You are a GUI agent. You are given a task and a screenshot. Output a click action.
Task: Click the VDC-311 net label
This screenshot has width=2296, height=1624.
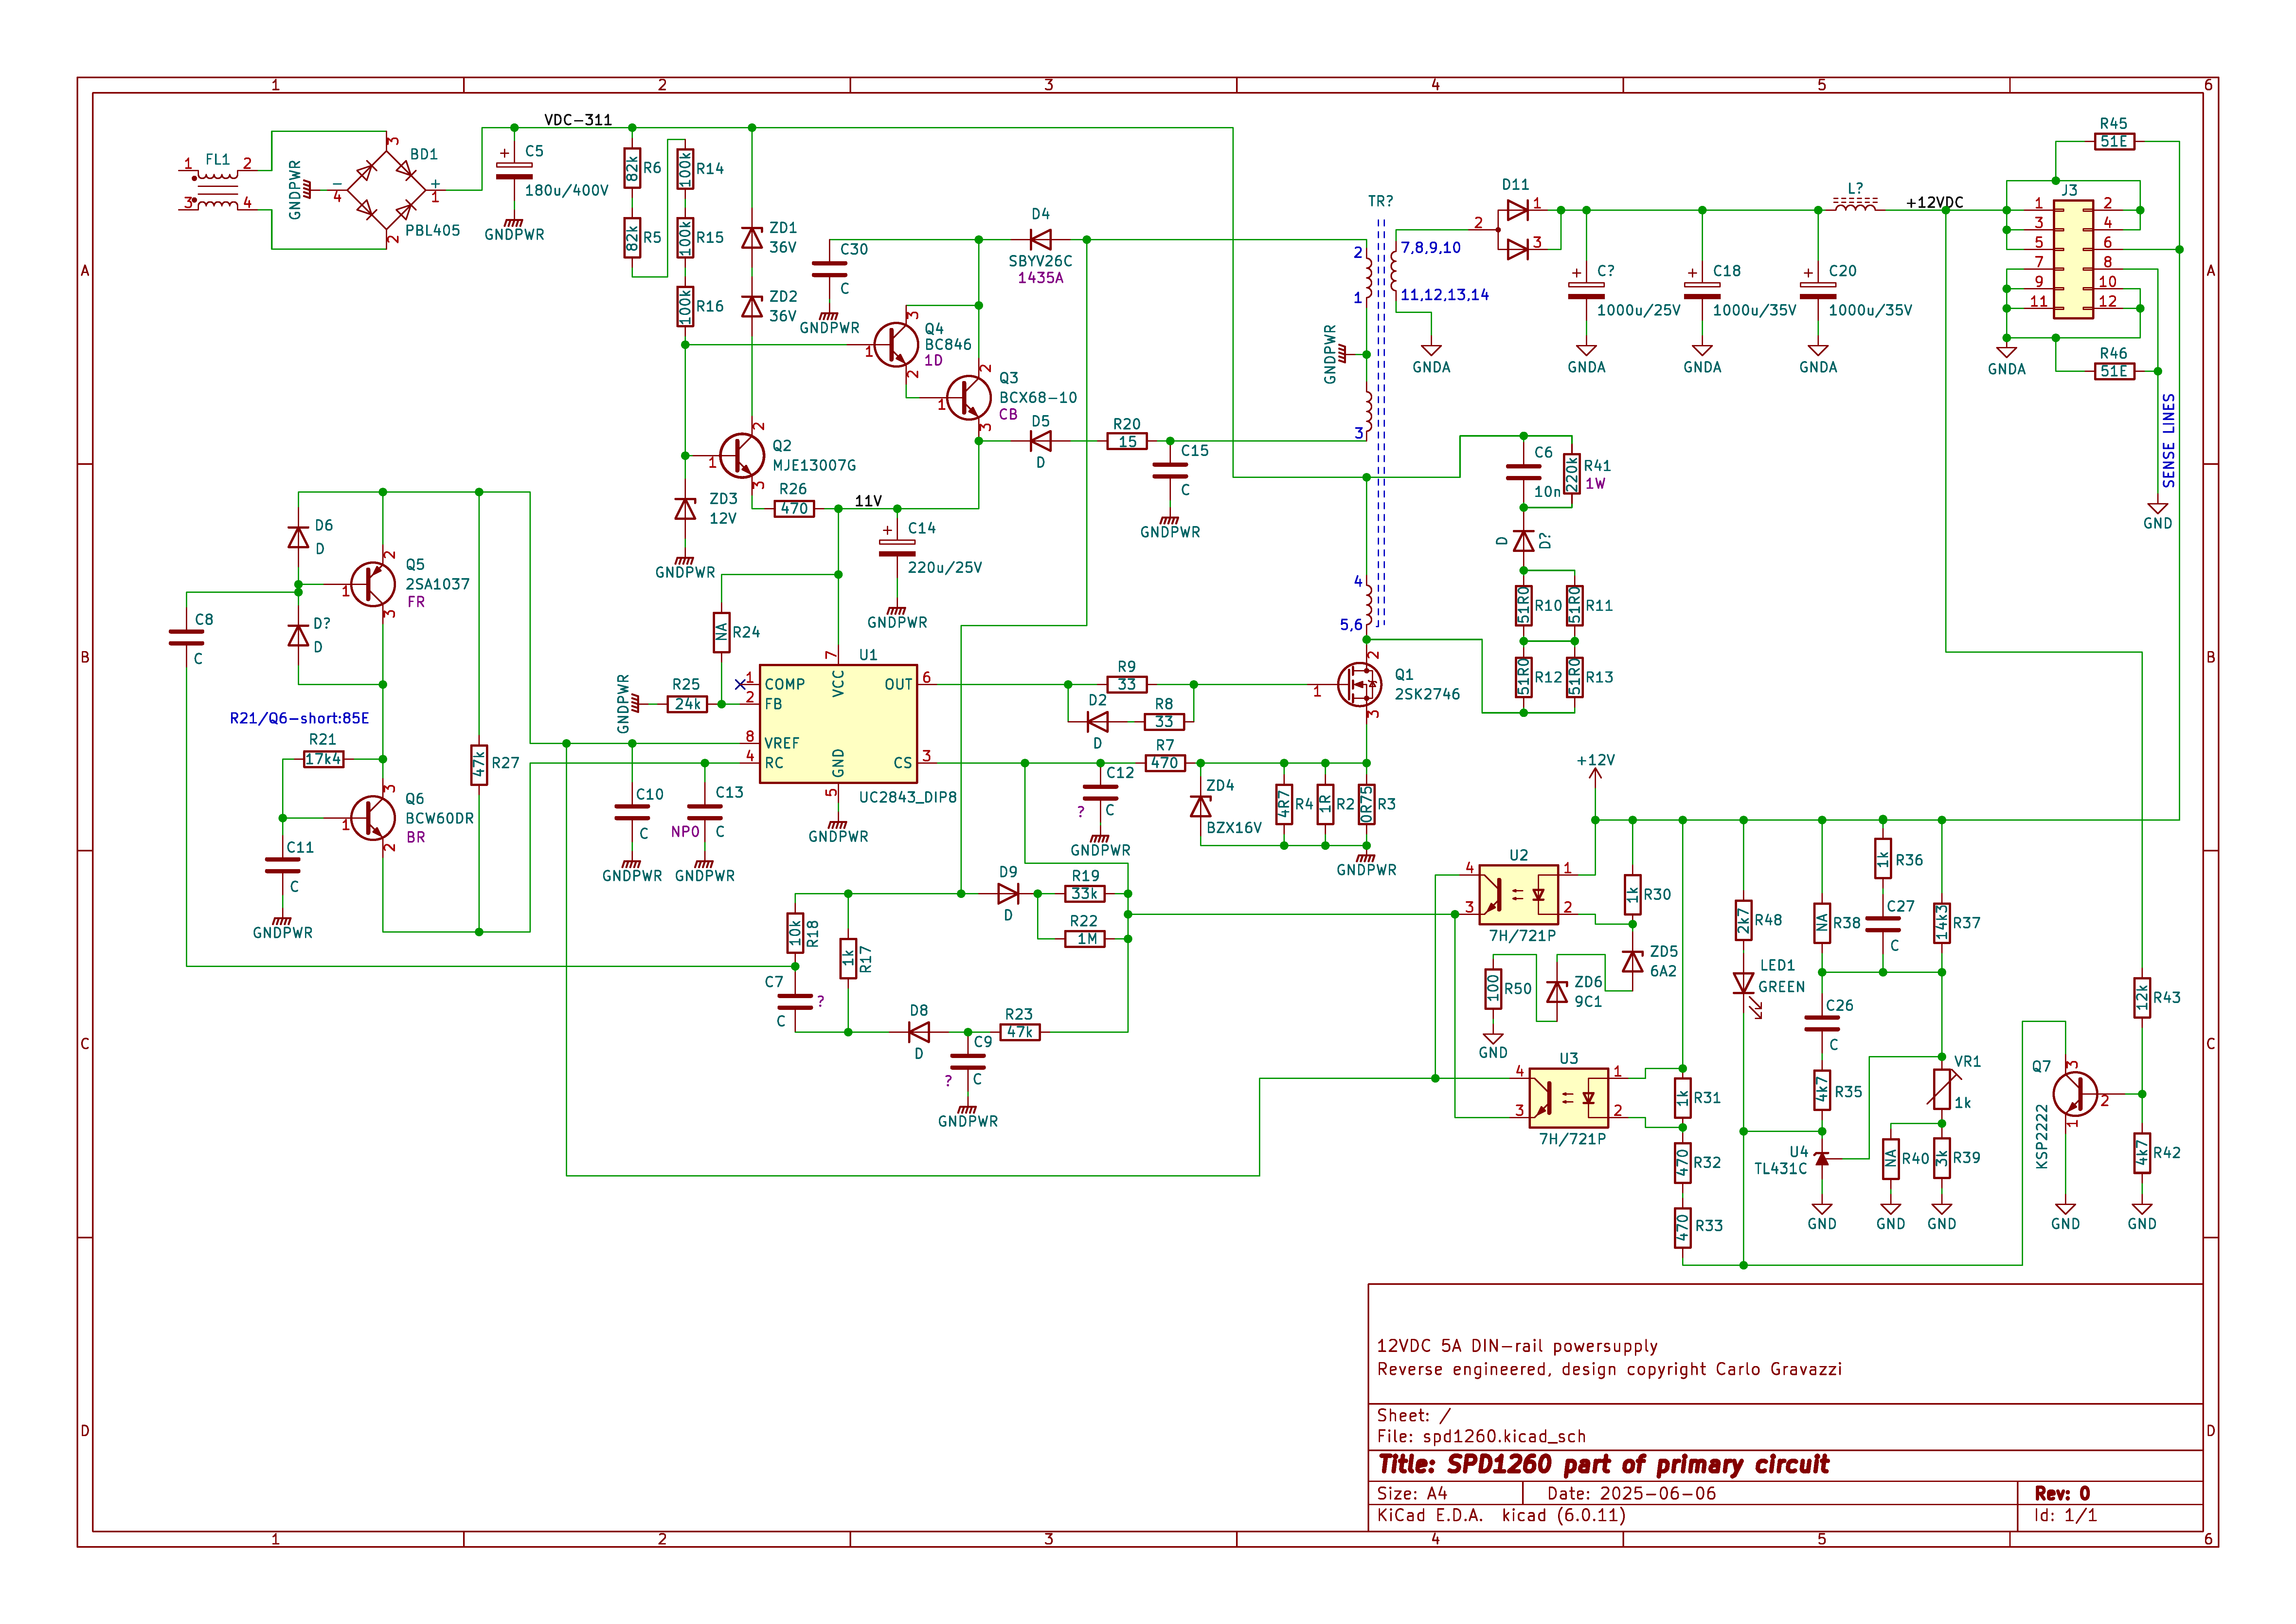pos(578,120)
